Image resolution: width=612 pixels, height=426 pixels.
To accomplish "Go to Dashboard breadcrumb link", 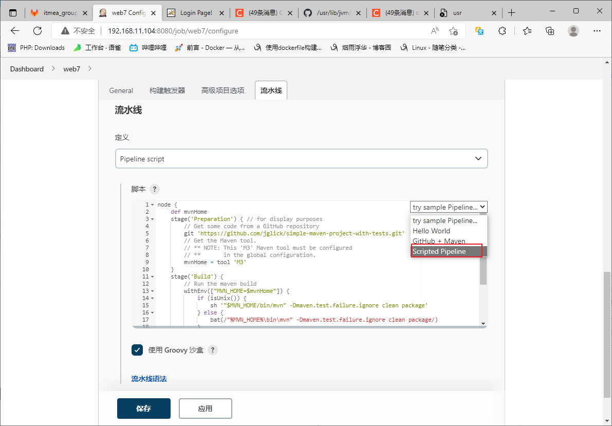I will coord(27,69).
